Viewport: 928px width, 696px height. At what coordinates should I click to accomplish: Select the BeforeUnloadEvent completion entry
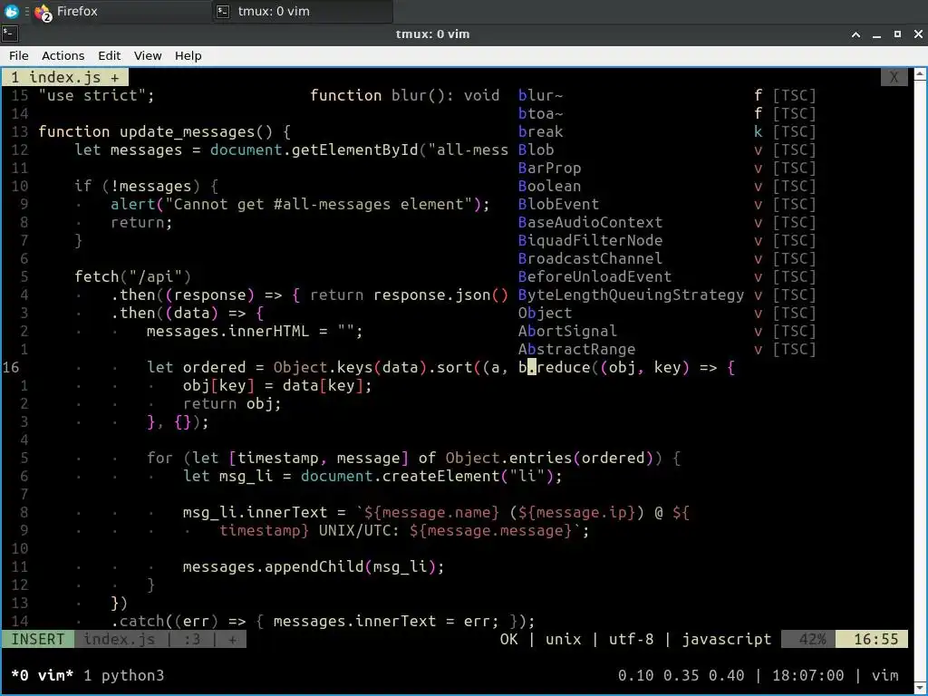click(x=666, y=277)
